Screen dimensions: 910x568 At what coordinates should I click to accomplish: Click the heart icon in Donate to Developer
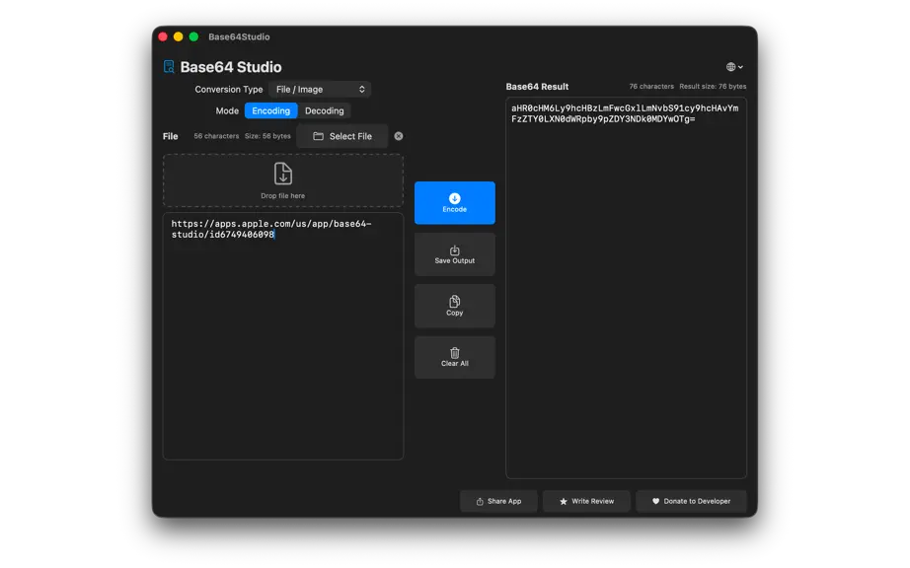coord(655,501)
